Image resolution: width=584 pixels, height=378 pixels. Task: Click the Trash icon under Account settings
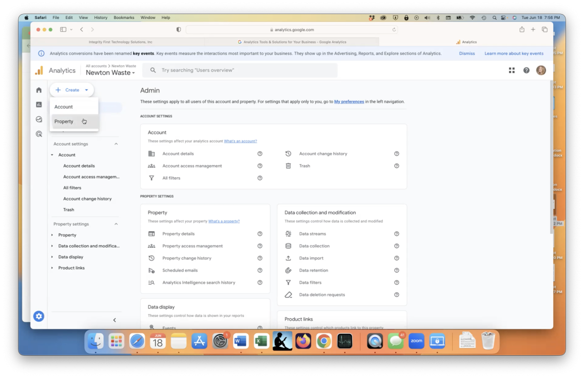288,165
